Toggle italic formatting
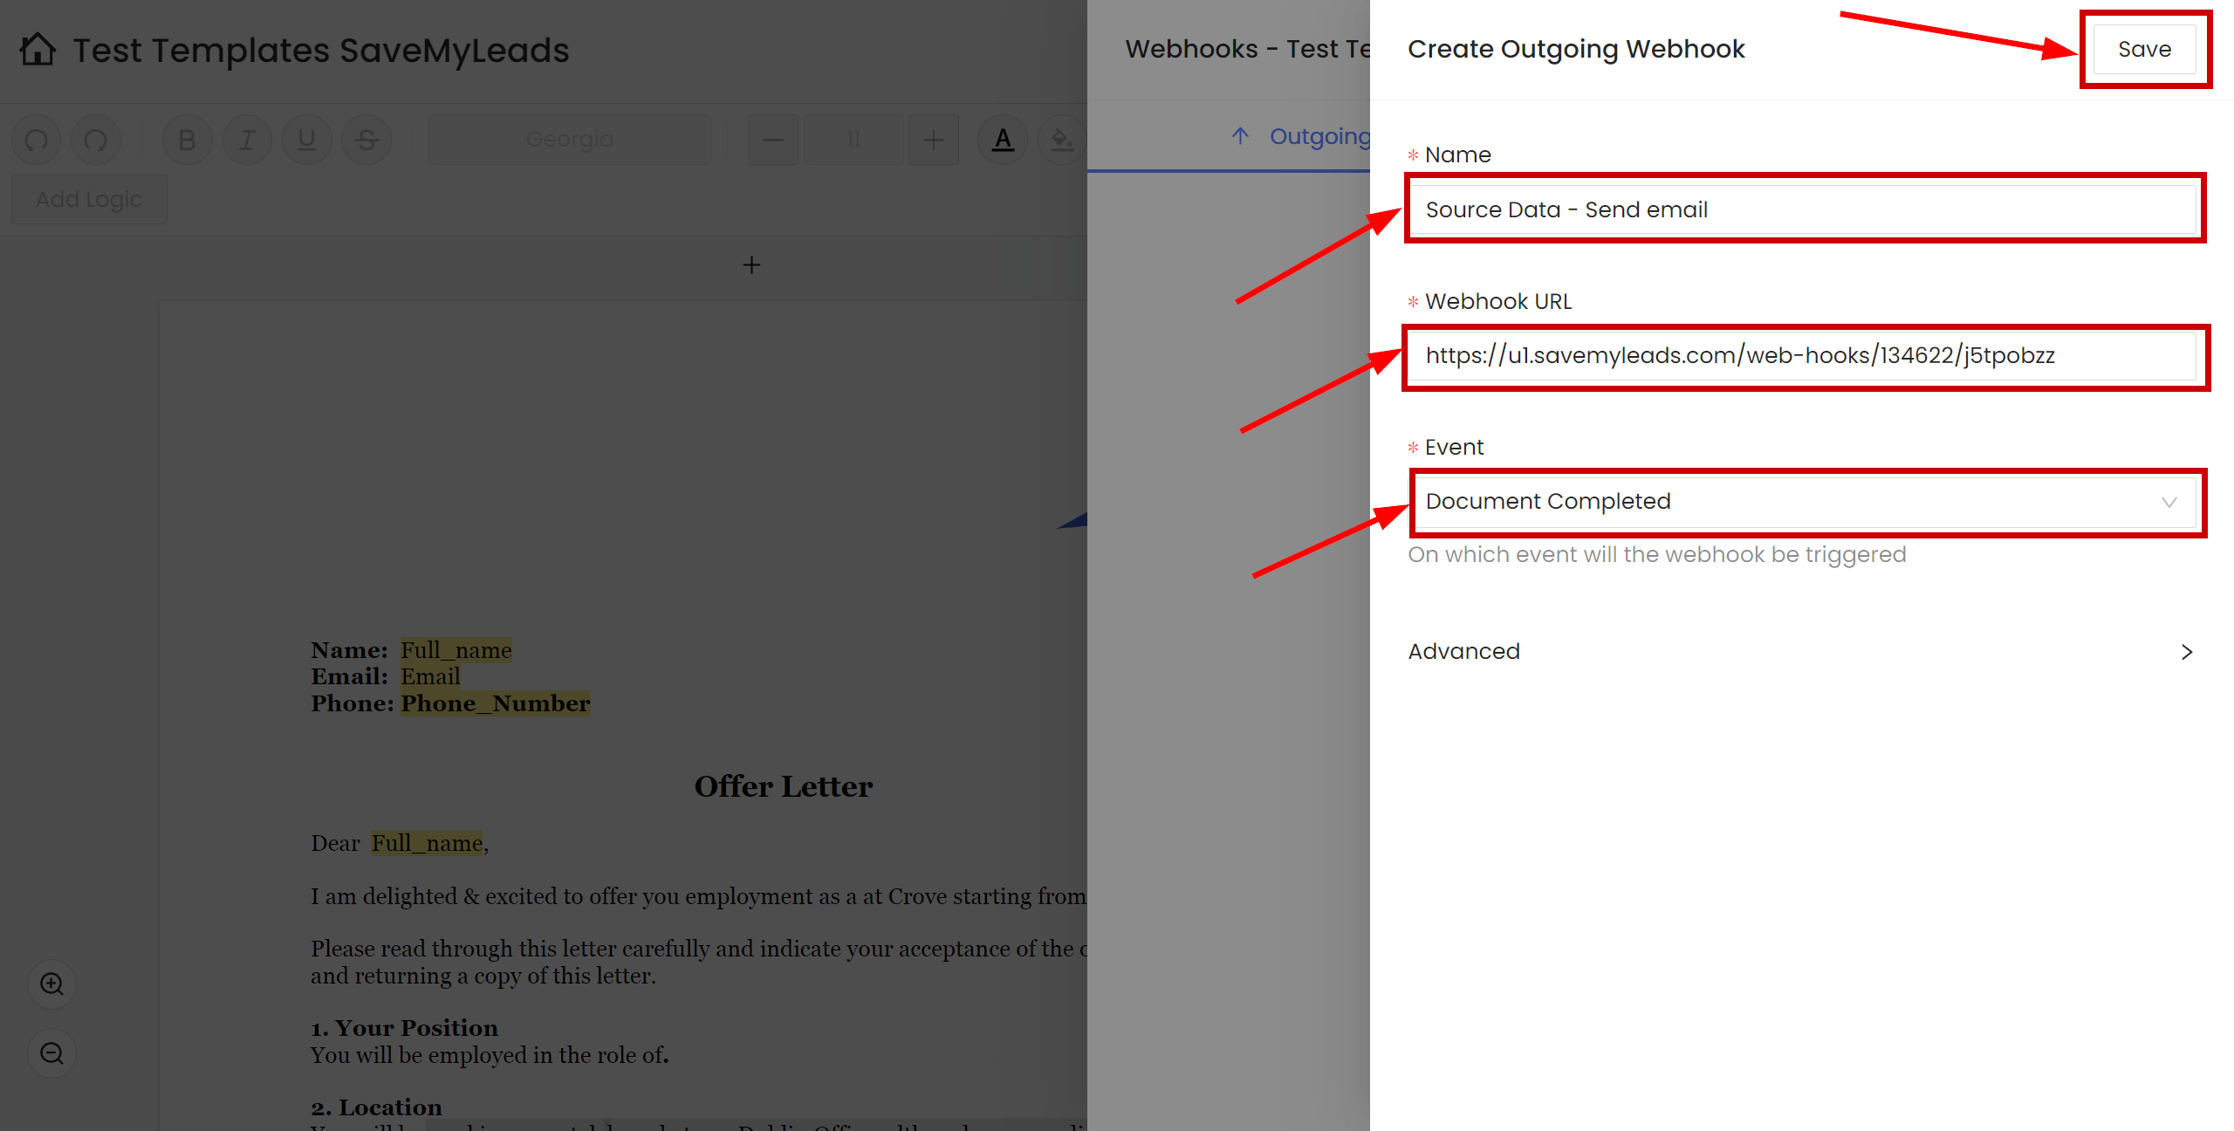 coord(247,140)
